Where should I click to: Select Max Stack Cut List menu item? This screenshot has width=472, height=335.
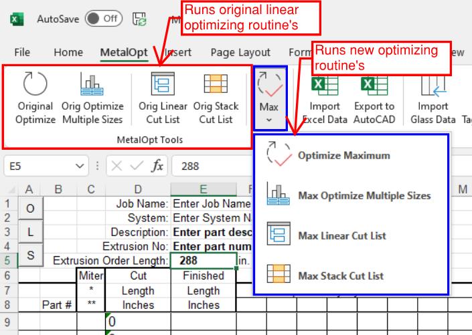tap(351, 275)
